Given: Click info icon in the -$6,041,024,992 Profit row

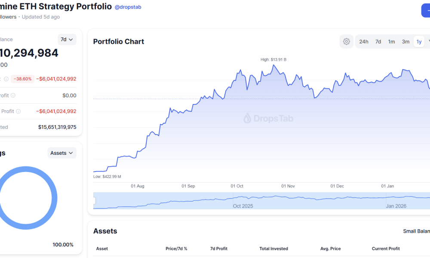Looking at the screenshot, I should [18, 111].
